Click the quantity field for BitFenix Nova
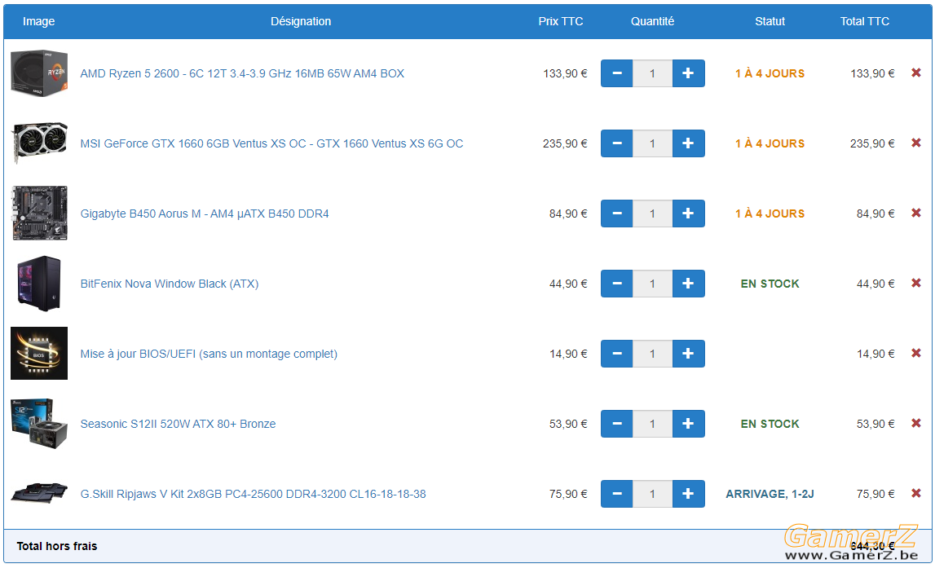The height and width of the screenshot is (568, 935). [652, 284]
